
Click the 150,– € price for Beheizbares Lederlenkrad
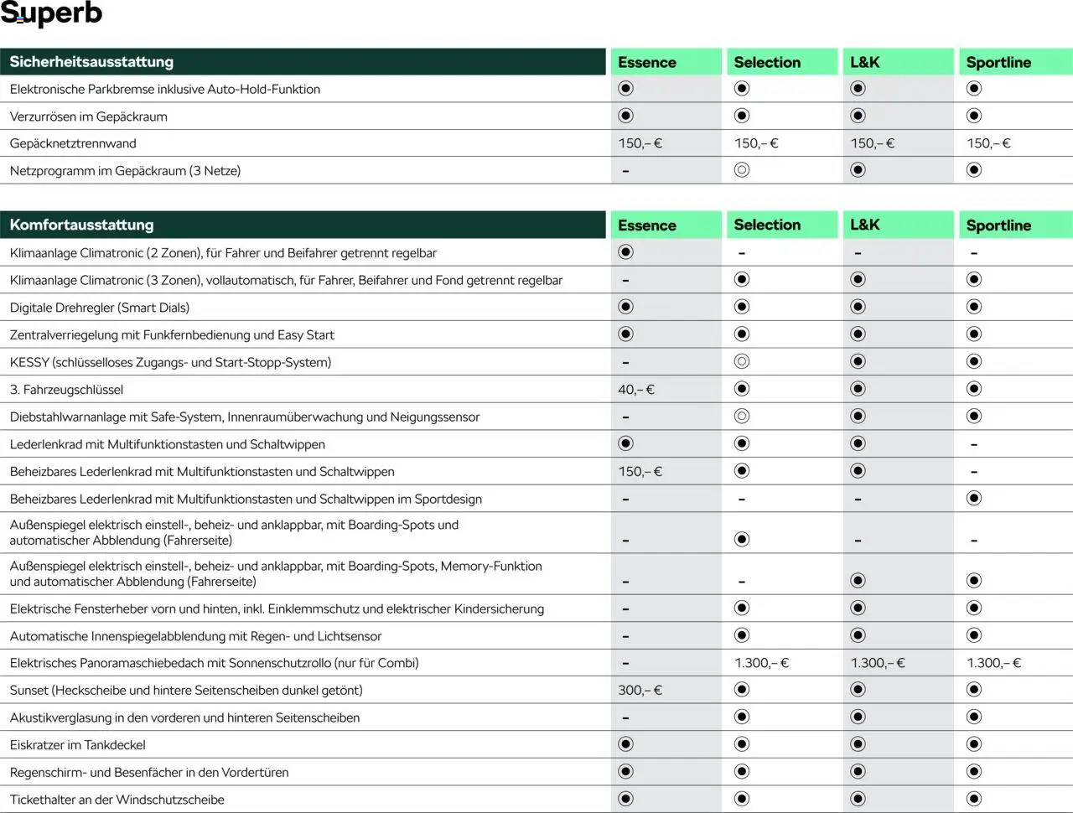pos(640,472)
